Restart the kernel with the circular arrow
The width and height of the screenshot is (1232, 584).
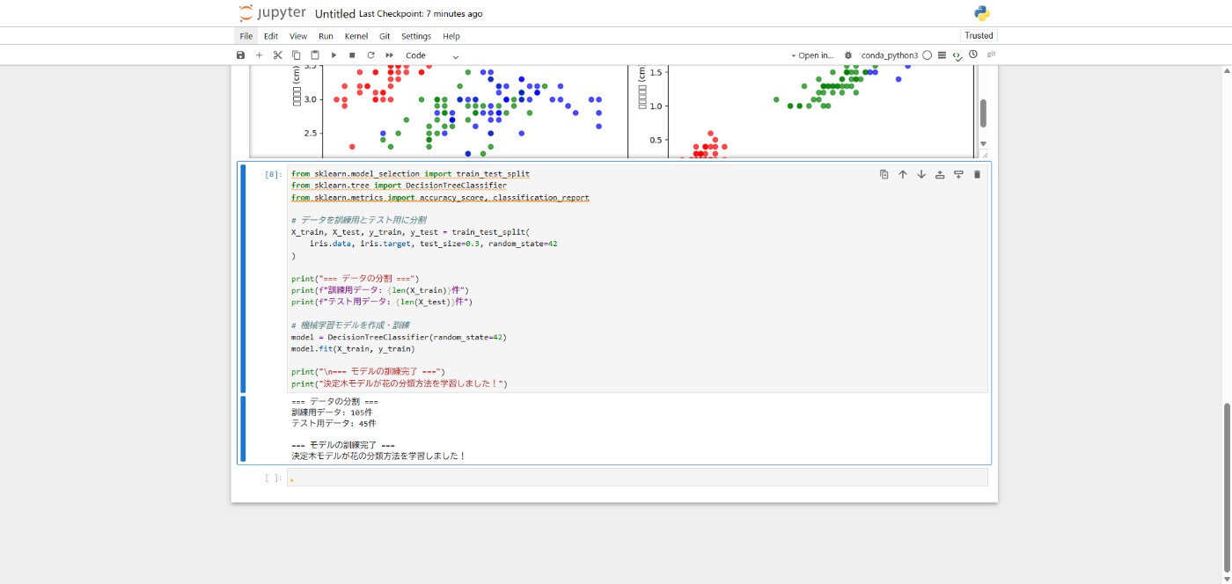point(370,55)
